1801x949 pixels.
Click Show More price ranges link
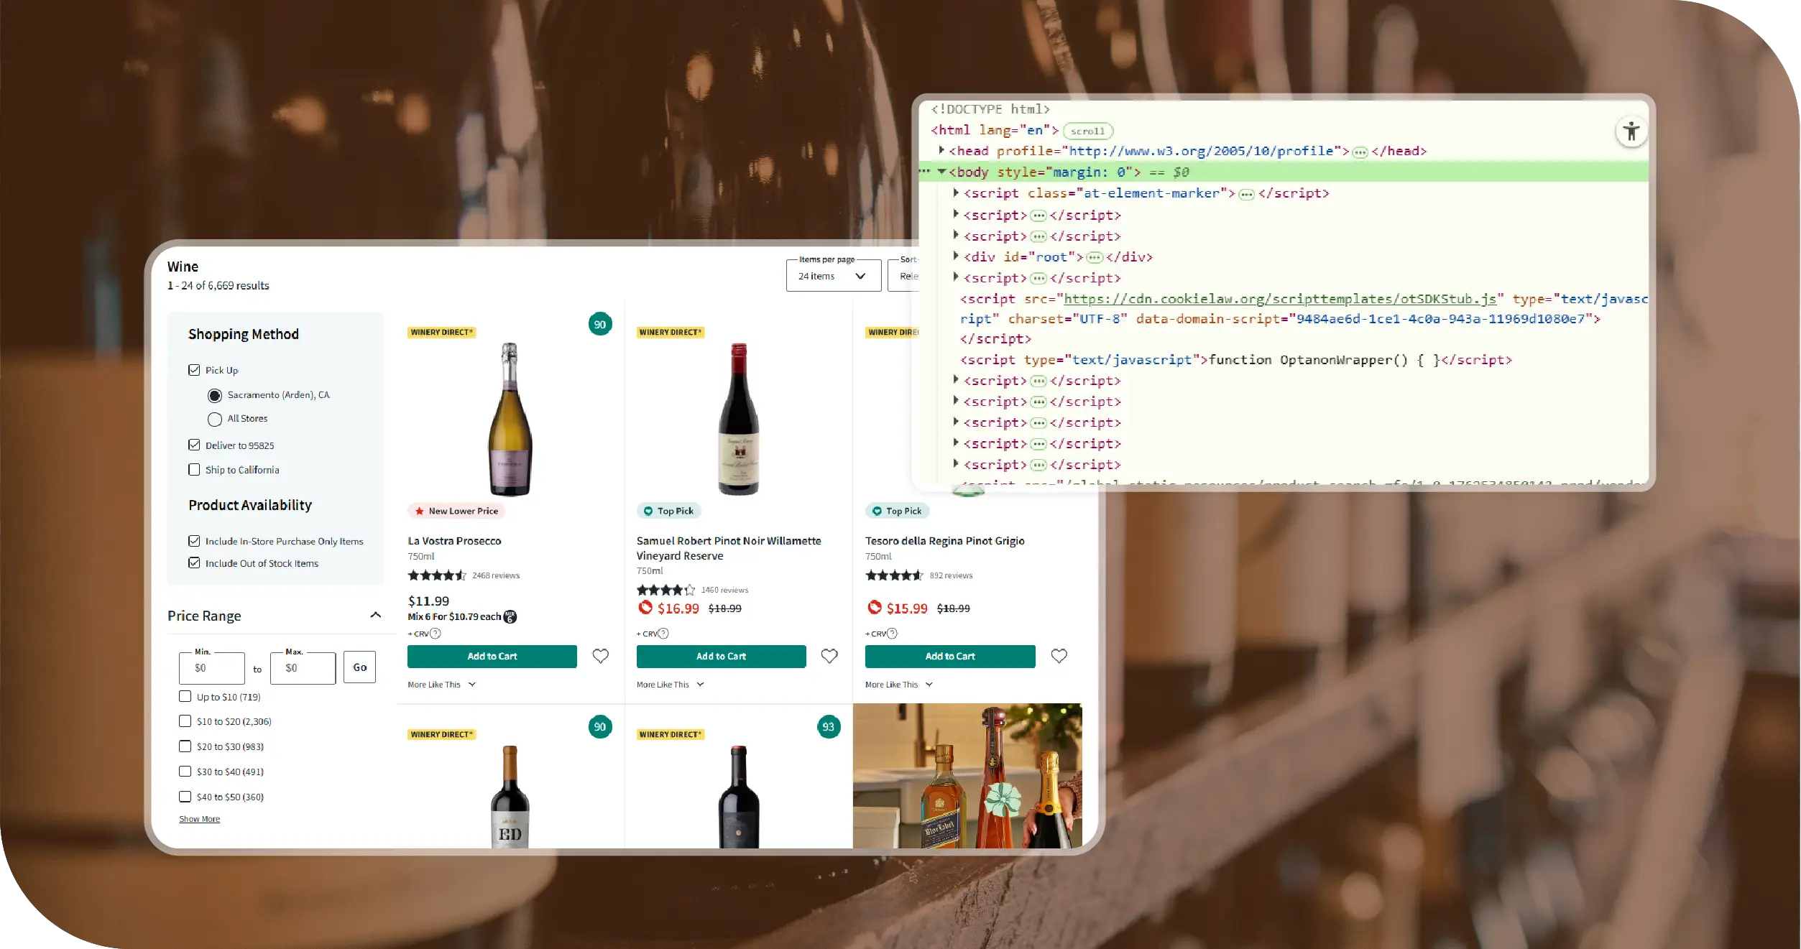199,819
